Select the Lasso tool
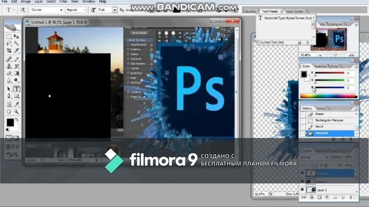The image size is (369, 207). click(x=9, y=44)
